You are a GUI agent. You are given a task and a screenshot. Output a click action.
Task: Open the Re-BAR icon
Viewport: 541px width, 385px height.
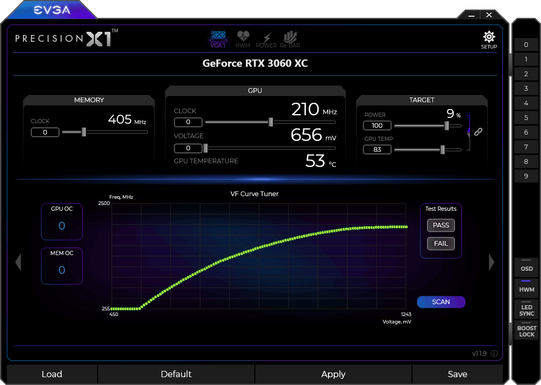click(290, 39)
